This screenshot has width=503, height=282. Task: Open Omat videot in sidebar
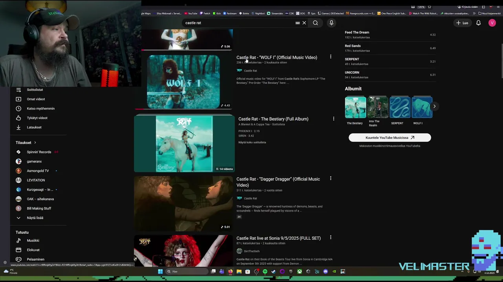36,99
